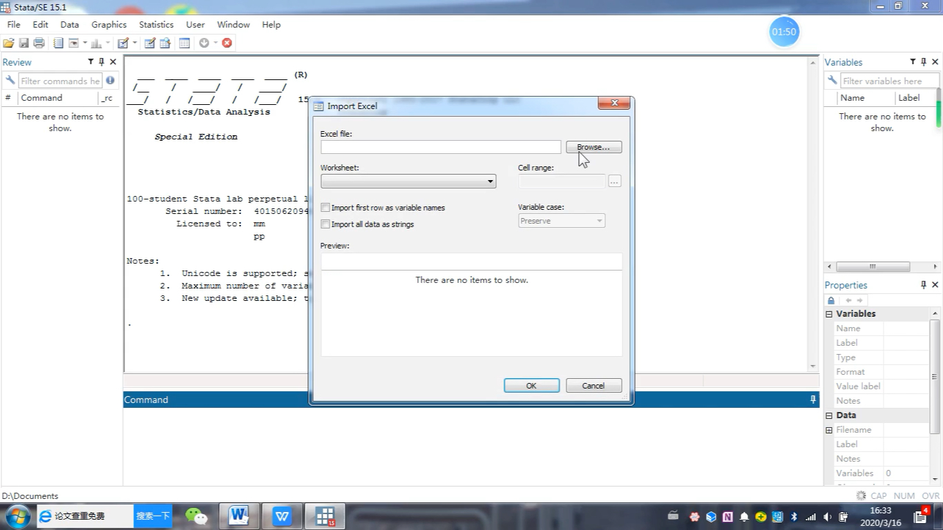Click the Stata taskbar icon
The image size is (943, 530).
click(x=325, y=516)
